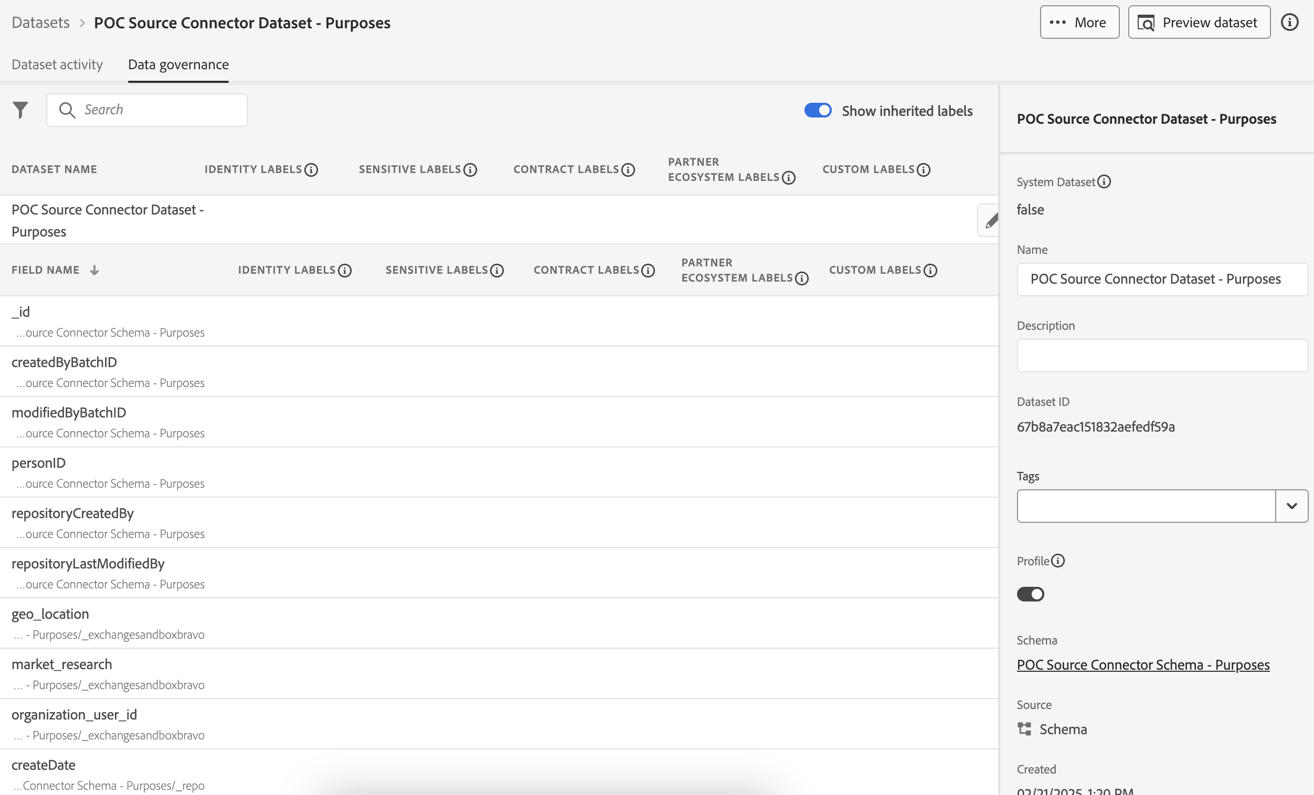Open POC Source Connector Schema - Purposes link

tap(1143, 664)
